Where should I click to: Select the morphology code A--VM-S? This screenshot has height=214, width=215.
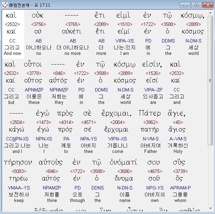tap(178, 139)
